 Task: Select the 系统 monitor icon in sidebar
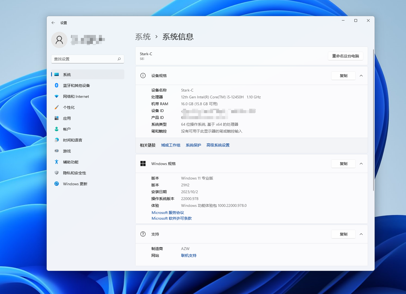57,74
